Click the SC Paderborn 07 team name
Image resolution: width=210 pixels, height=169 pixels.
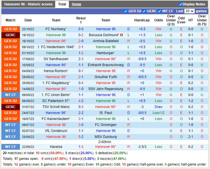[55, 101]
